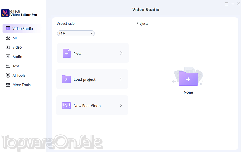Image resolution: width=241 pixels, height=153 pixels.
Task: Click the Load project folder arrow icon
Action: (66, 79)
